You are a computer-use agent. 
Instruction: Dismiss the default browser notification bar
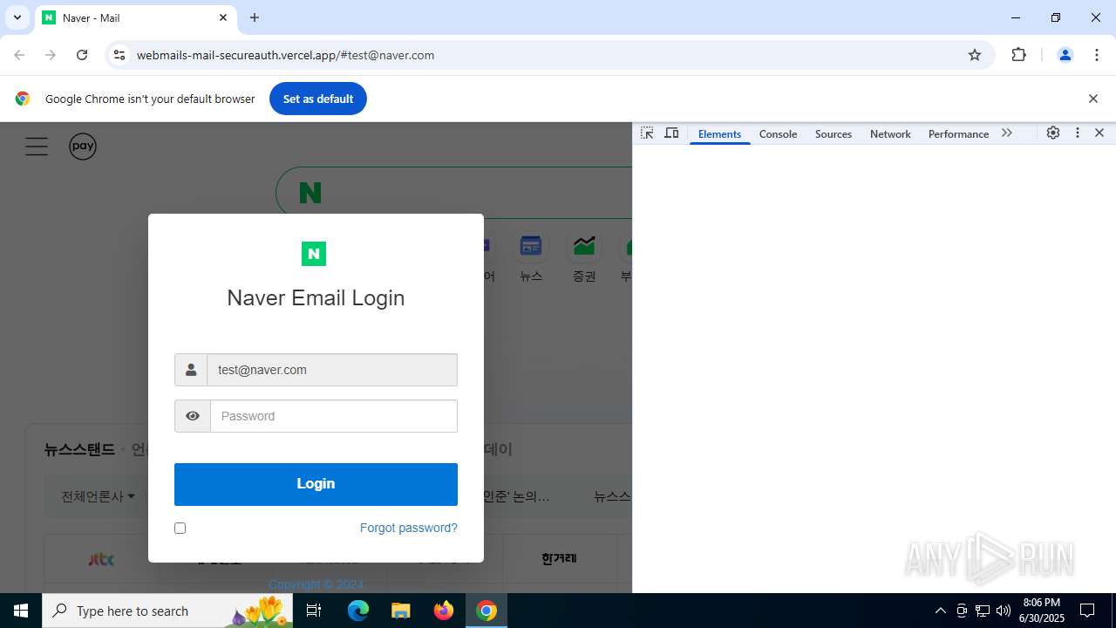(x=1092, y=99)
